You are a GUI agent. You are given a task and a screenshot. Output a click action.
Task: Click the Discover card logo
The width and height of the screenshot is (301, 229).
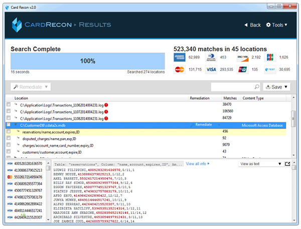(243, 57)
